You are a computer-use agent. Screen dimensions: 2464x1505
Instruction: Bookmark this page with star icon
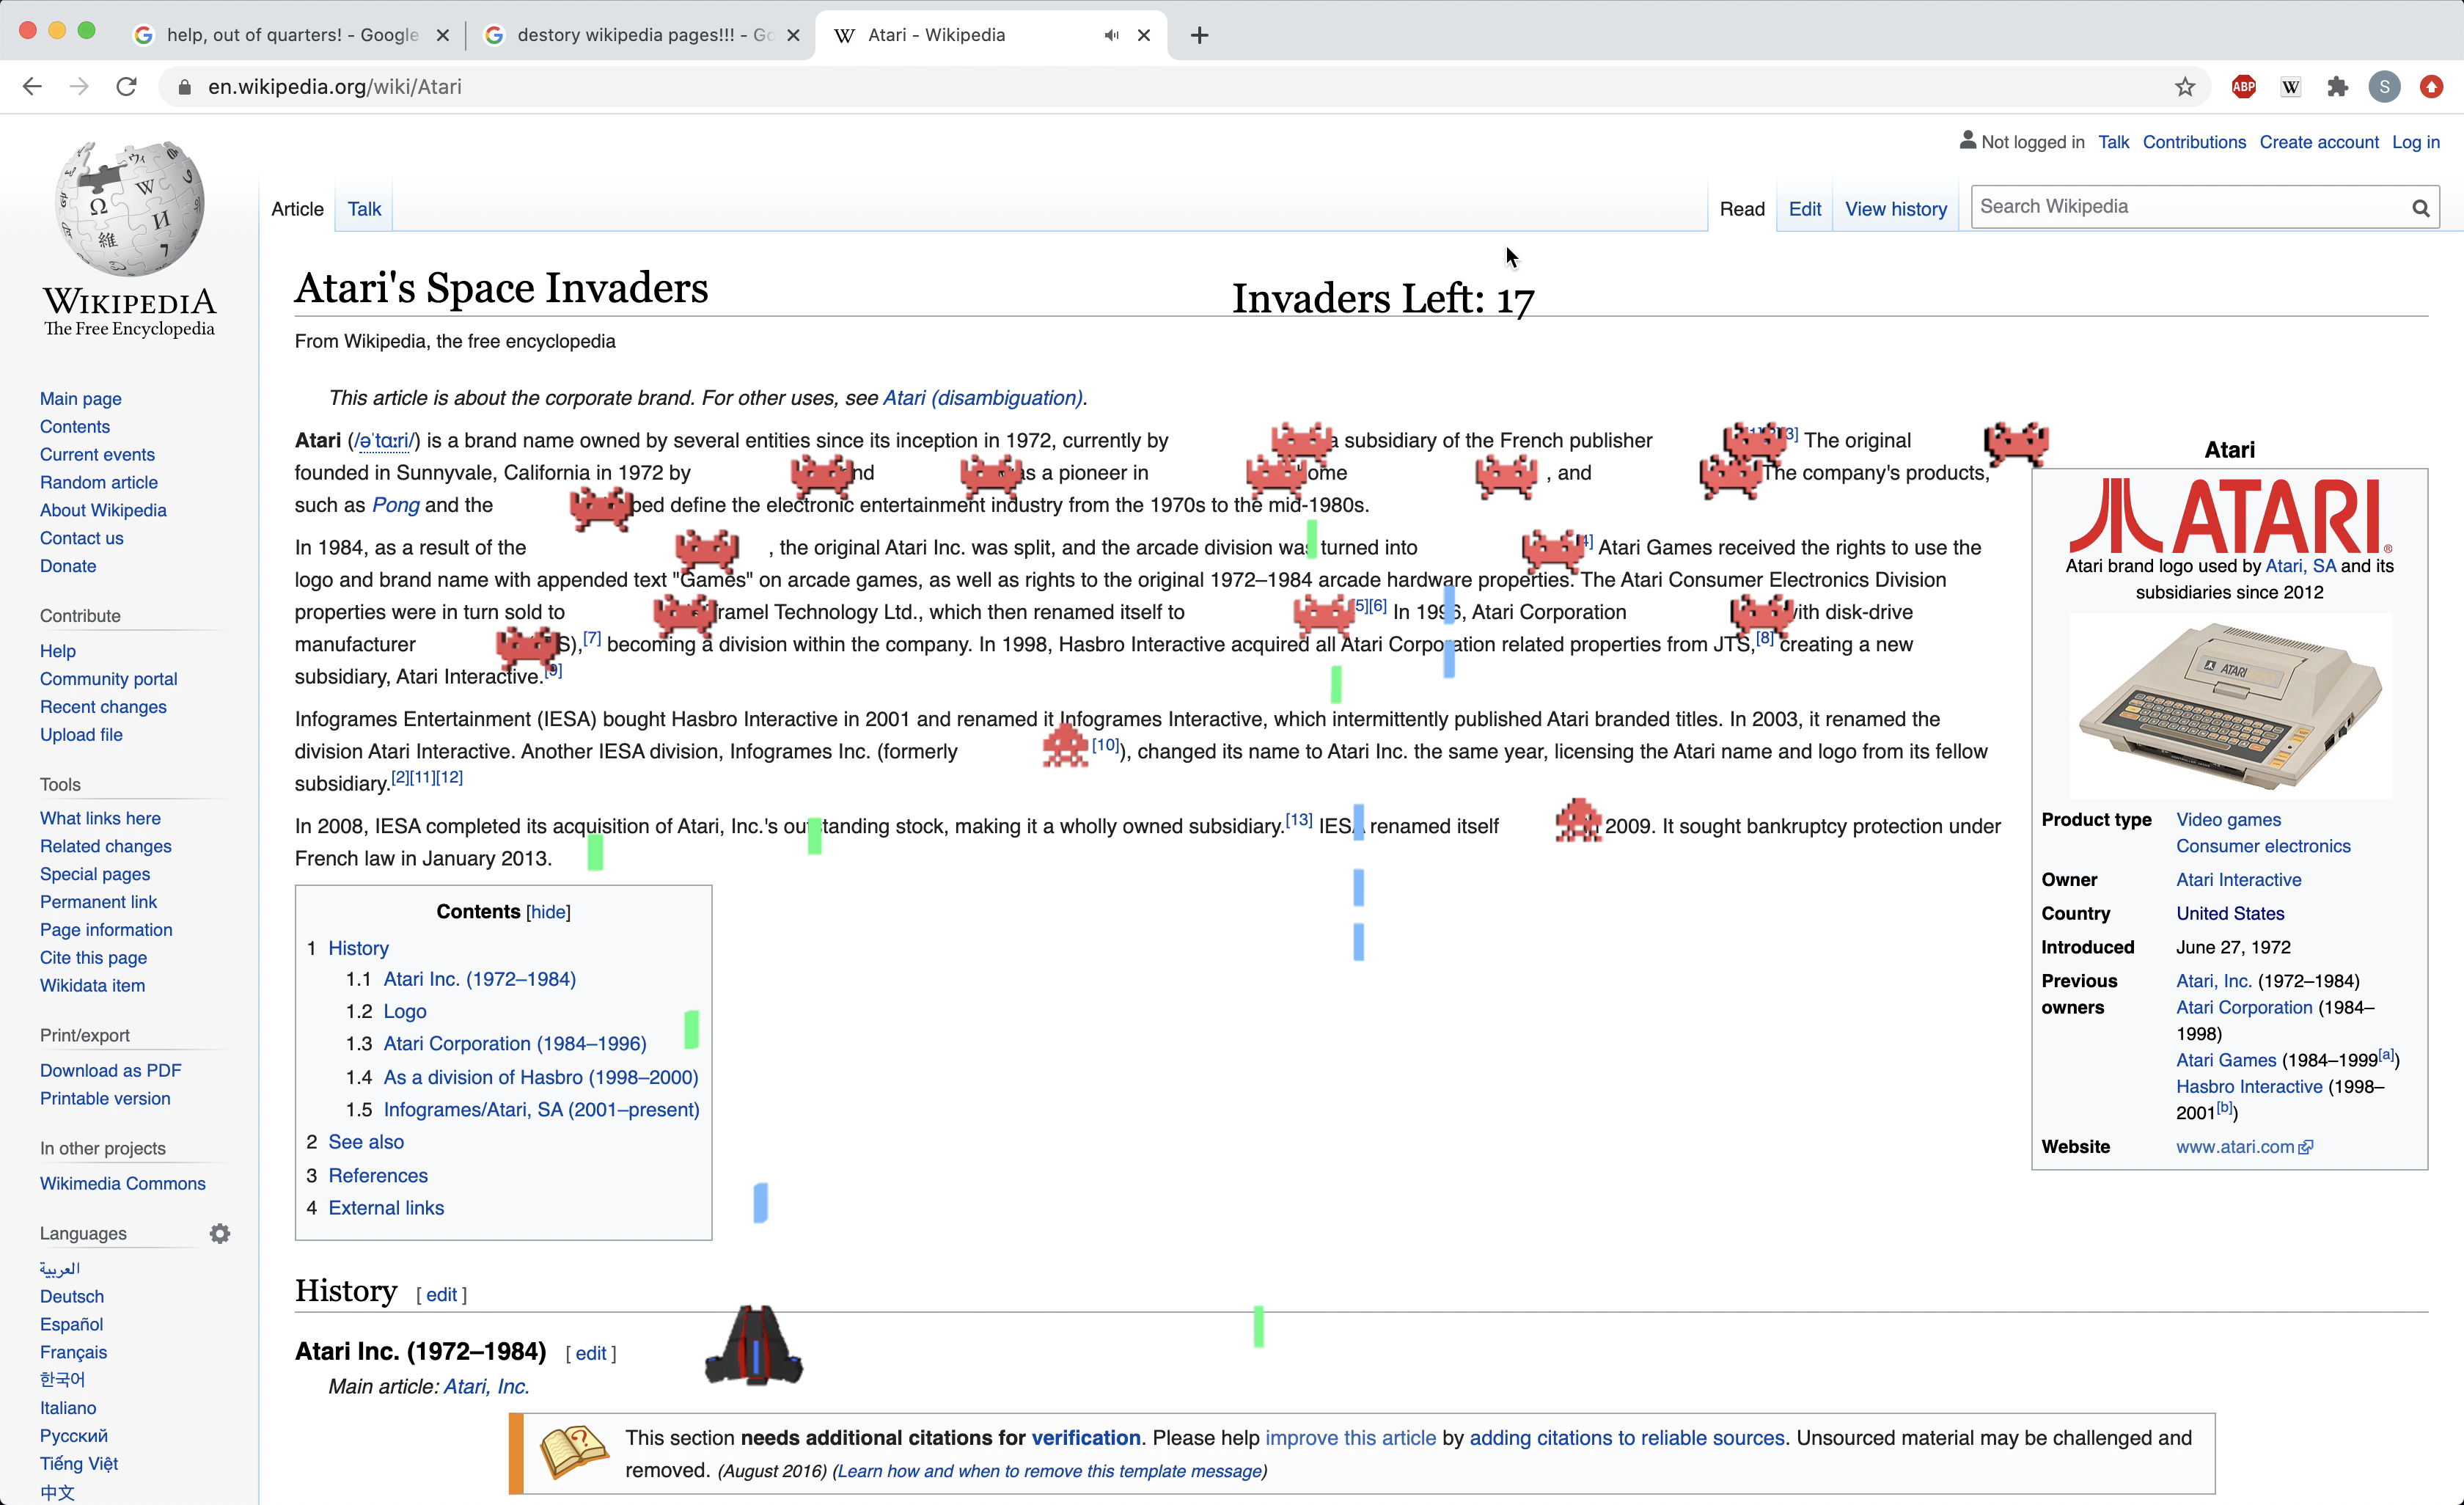tap(2184, 87)
